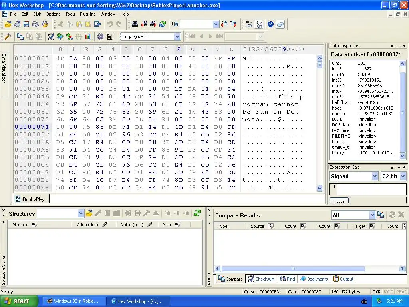
Task: Click the Open Drive icon beside Open
Action: (x=17, y=24)
